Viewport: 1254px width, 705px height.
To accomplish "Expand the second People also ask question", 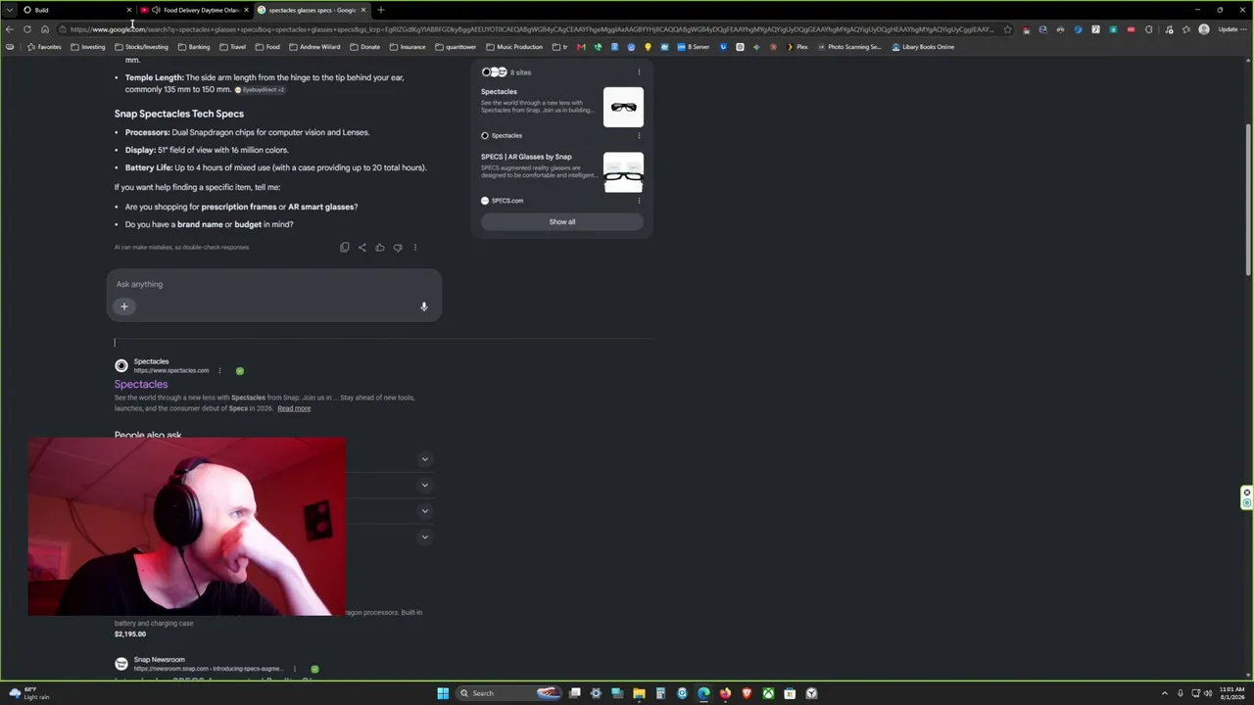I will 424,485.
